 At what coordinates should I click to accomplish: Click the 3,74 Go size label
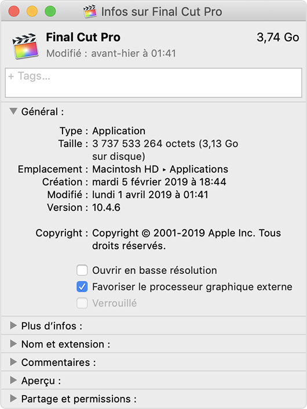coord(278,37)
